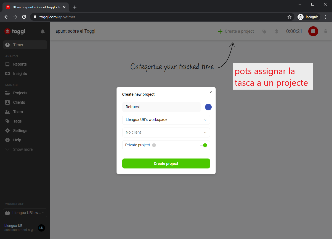The height and width of the screenshot is (239, 332).
Task: Stop the running timer
Action: 313,31
